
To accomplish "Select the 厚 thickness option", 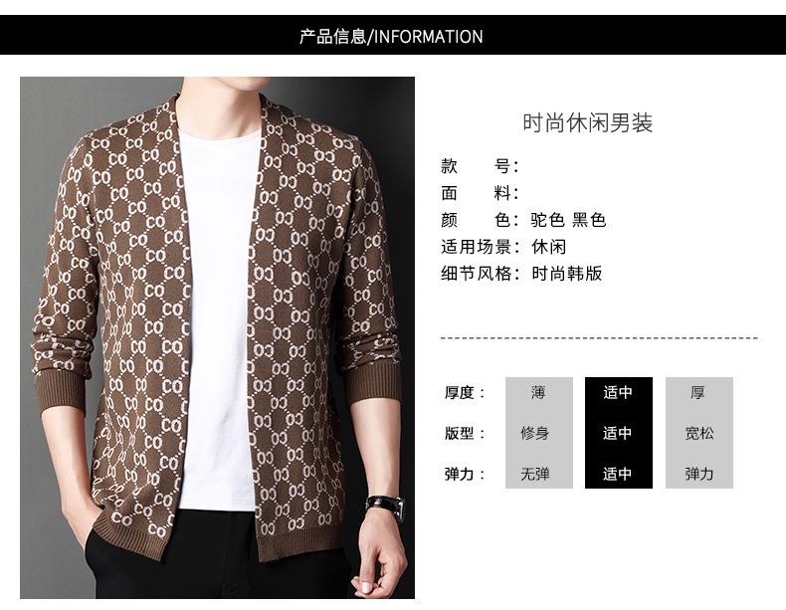I will 698,392.
